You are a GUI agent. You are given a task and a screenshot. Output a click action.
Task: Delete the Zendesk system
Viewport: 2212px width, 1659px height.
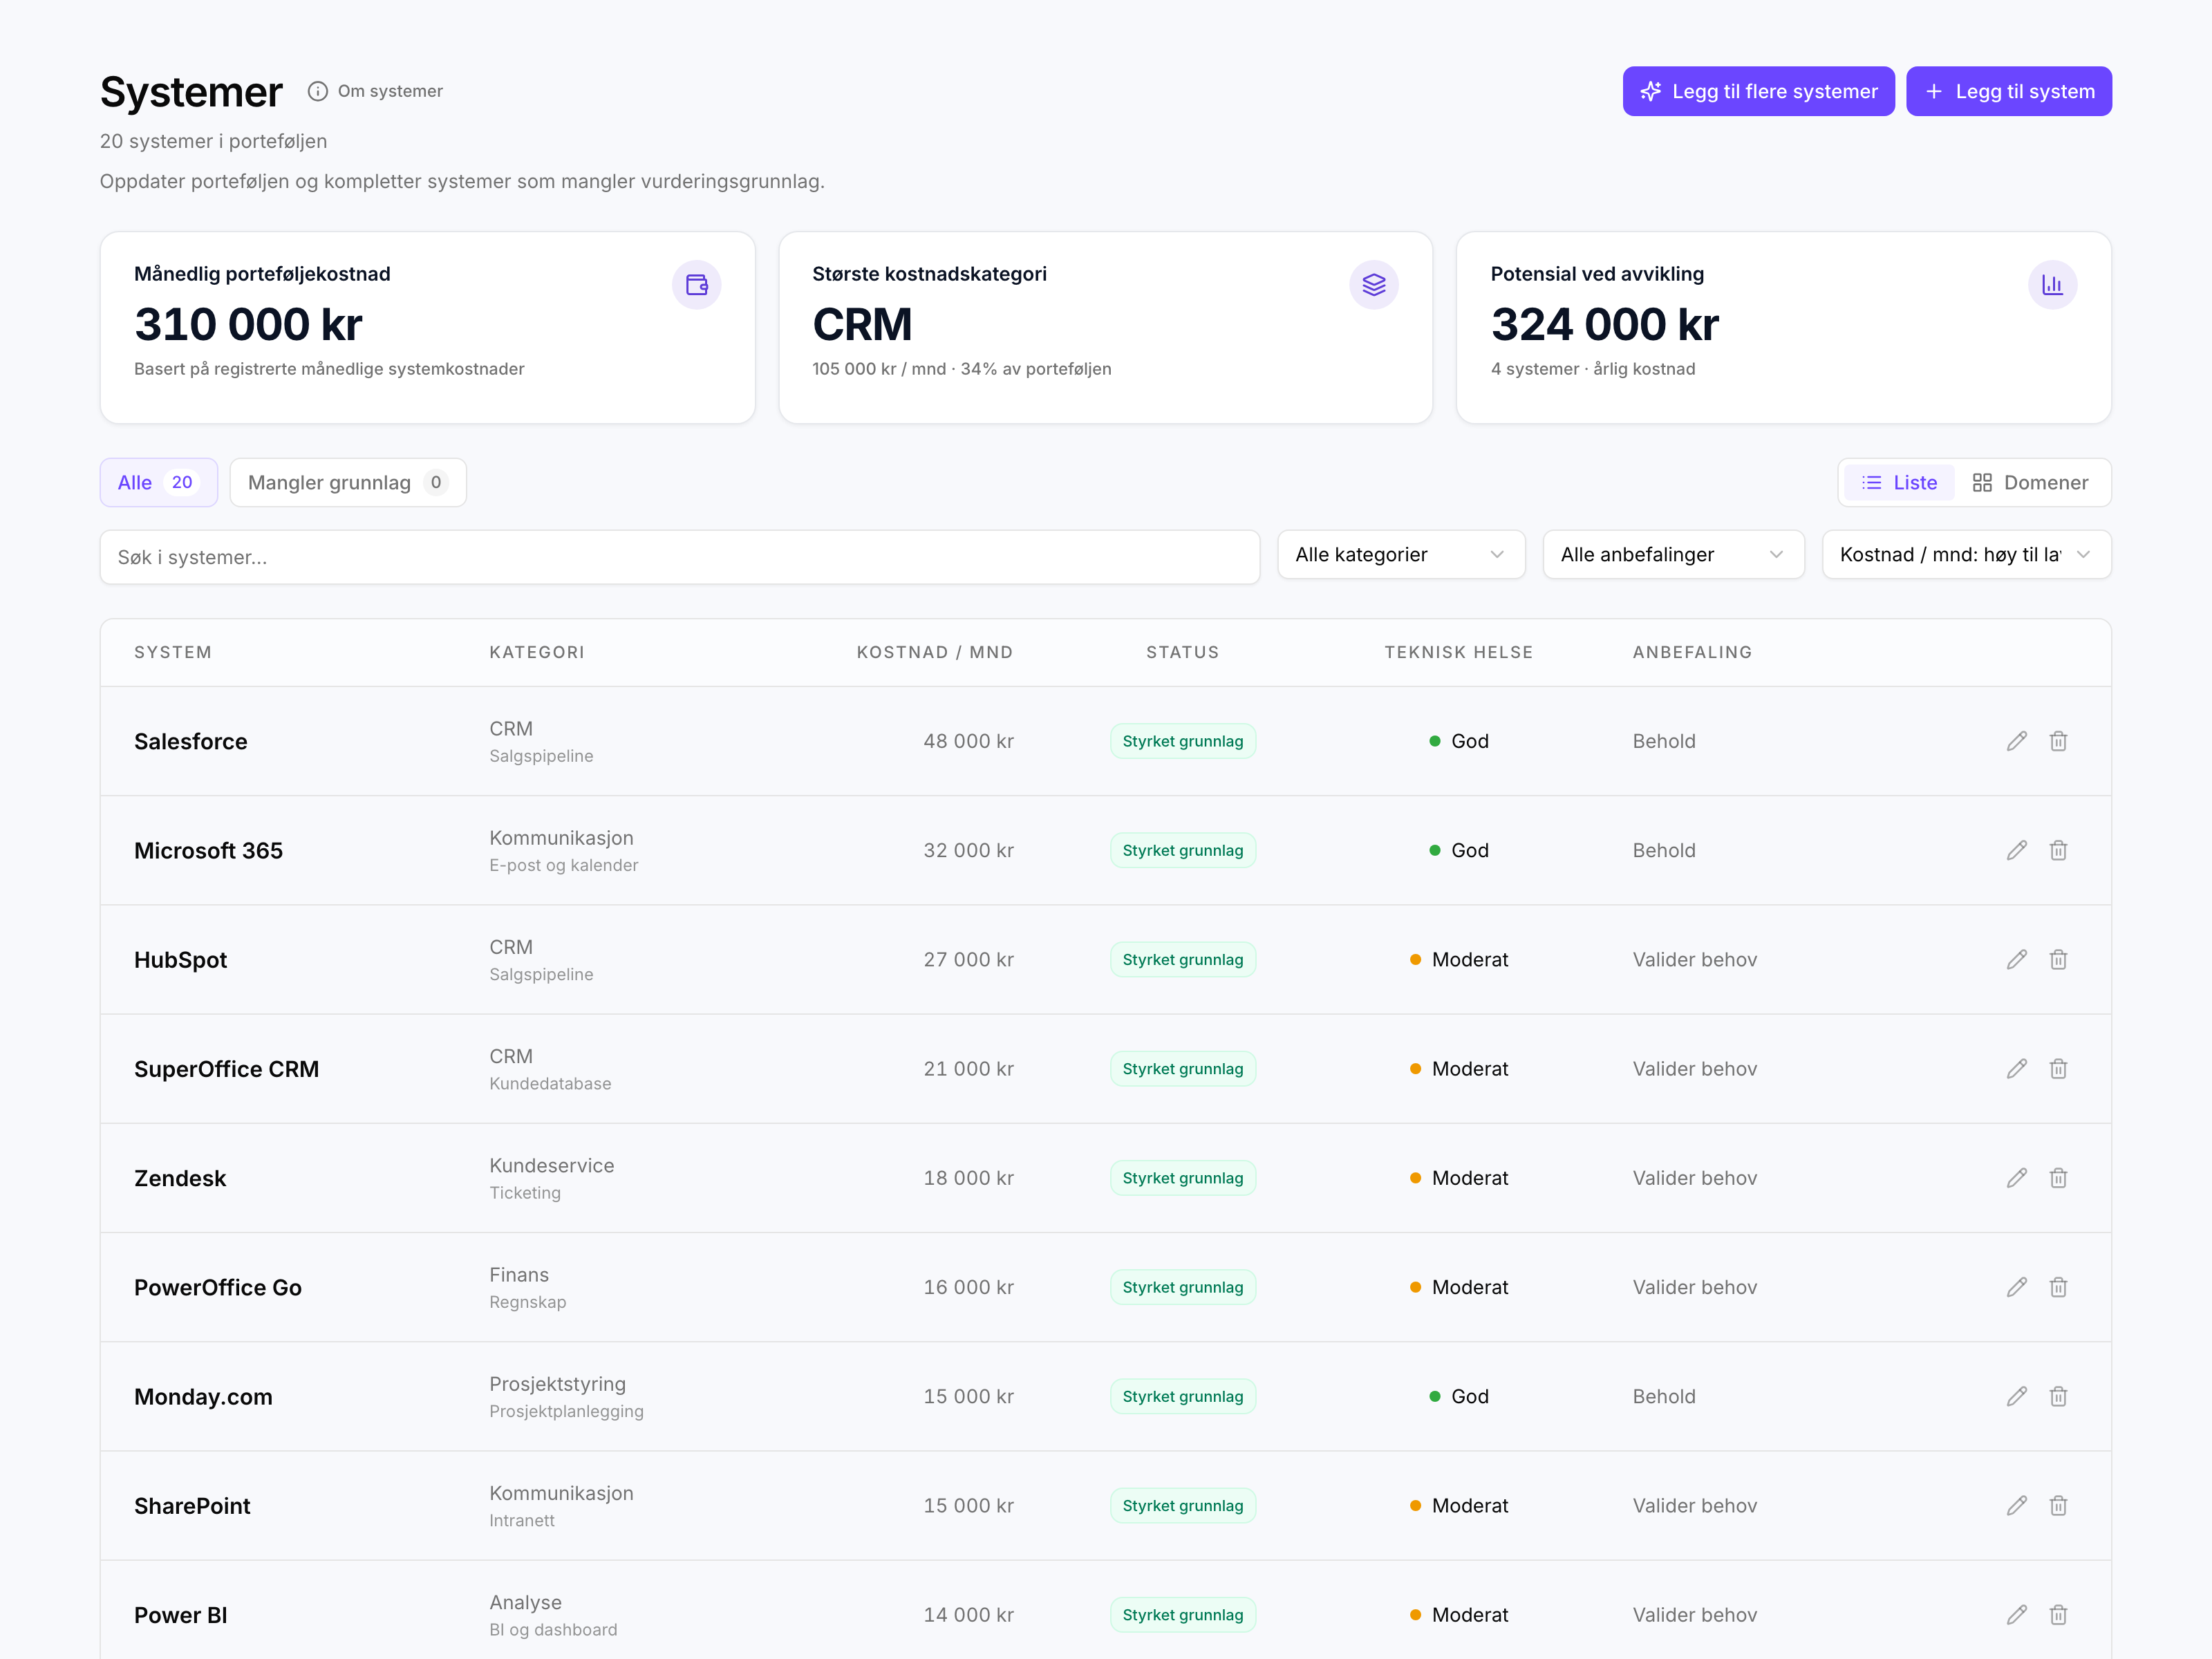[2058, 1178]
